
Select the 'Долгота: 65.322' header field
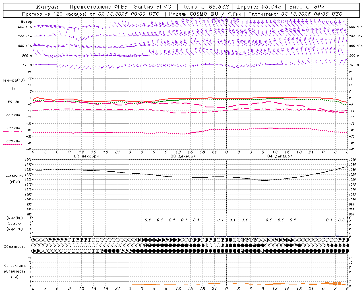pyautogui.click(x=205, y=7)
